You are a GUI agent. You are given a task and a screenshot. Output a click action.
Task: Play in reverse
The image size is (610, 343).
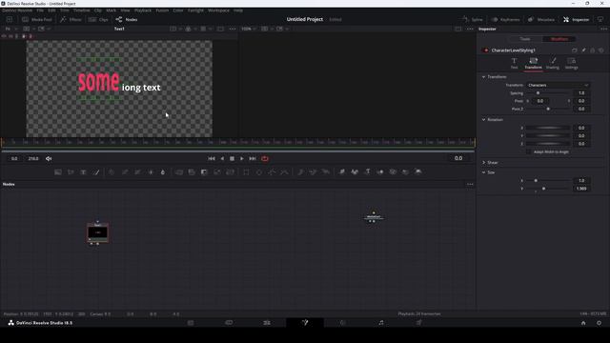(x=222, y=159)
